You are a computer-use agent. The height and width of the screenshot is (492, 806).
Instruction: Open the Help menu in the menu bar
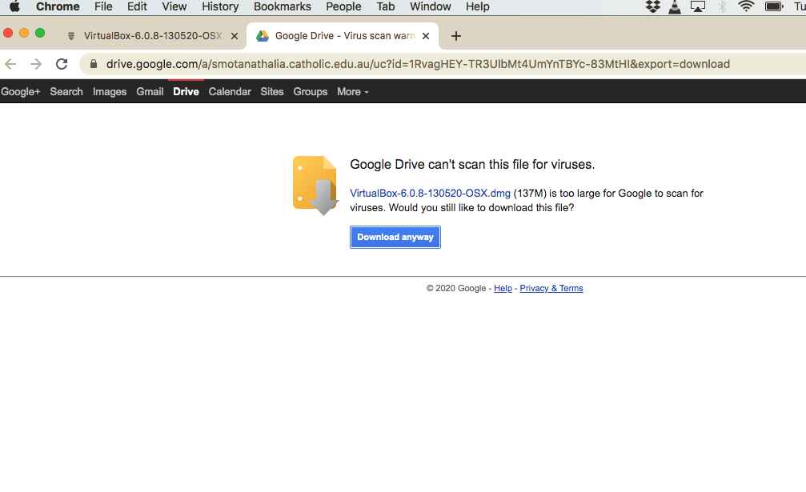(478, 6)
